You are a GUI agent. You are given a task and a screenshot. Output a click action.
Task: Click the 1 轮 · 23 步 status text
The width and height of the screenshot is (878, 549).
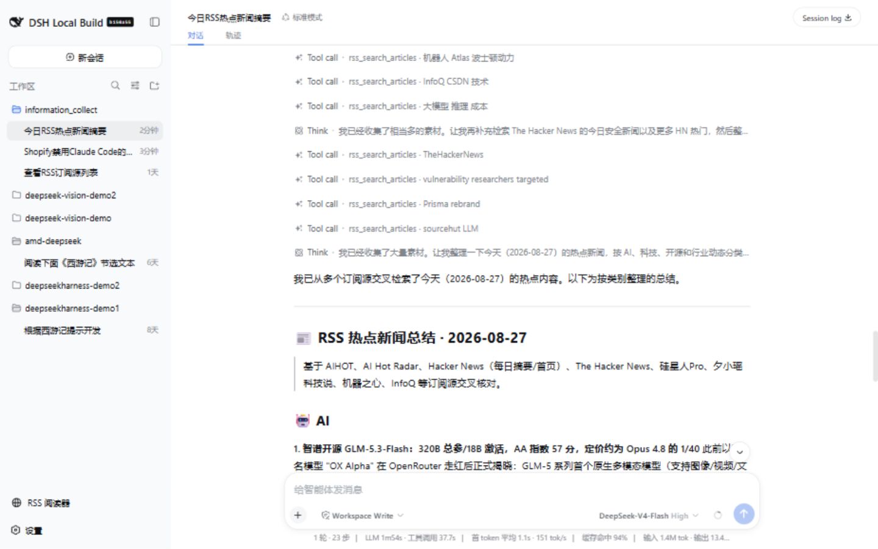(332, 537)
